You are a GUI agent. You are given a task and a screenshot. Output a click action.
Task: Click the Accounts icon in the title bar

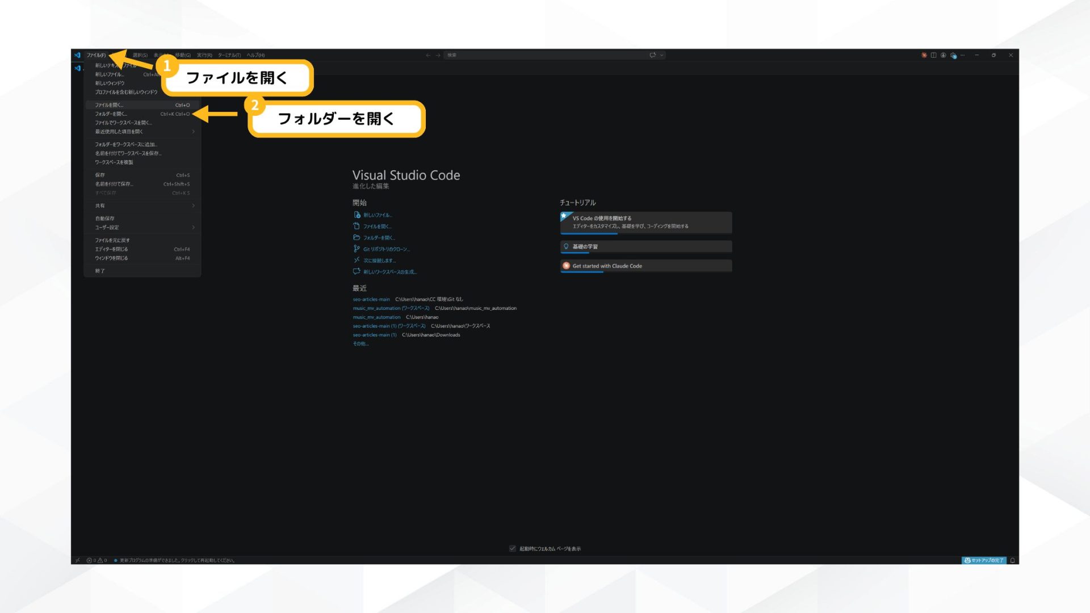coord(943,56)
